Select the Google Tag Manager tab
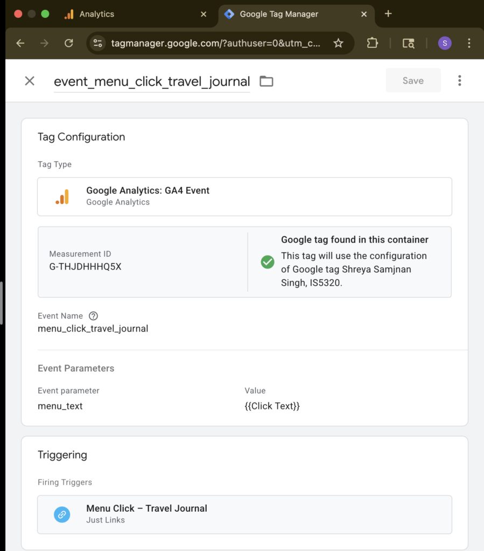Image resolution: width=484 pixels, height=551 pixels. tap(285, 15)
